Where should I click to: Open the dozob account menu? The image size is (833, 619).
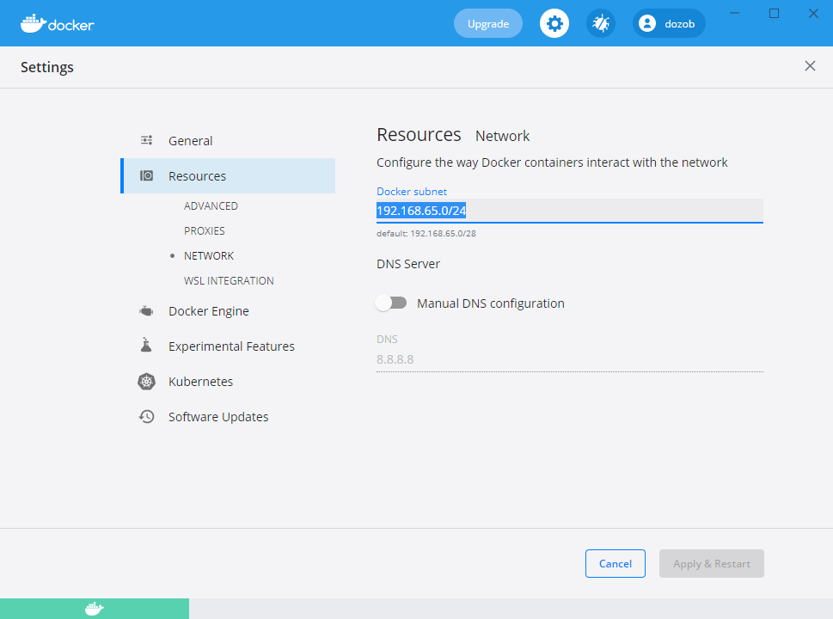(669, 23)
